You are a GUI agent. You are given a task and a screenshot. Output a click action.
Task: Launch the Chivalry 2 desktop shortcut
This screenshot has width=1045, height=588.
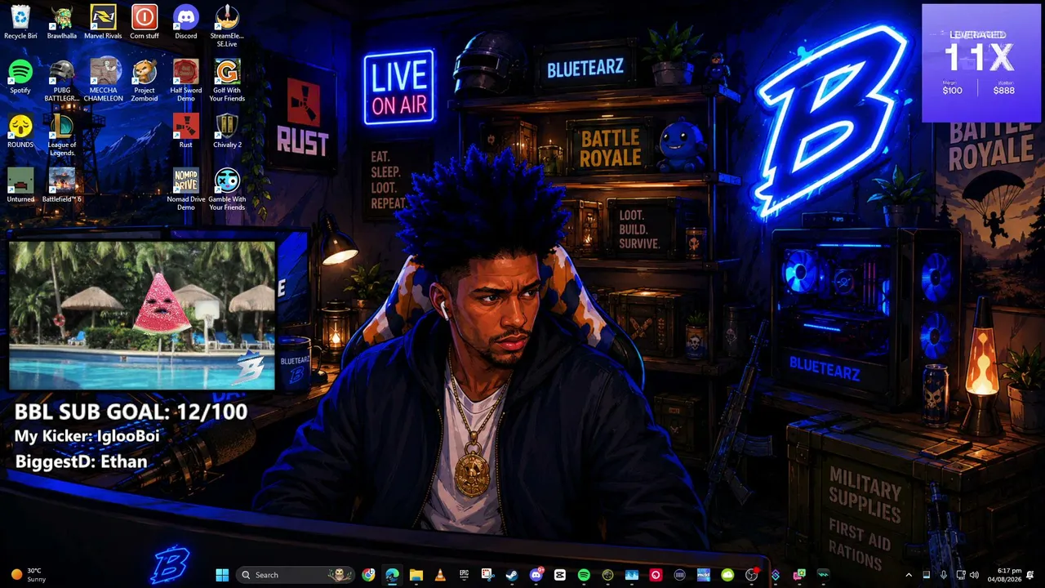pyautogui.click(x=227, y=131)
